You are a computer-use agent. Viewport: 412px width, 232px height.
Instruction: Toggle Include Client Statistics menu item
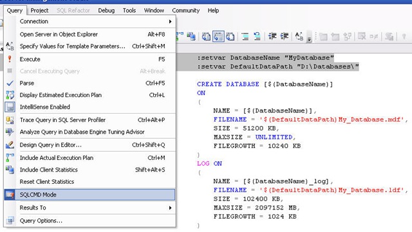pyautogui.click(x=89, y=170)
